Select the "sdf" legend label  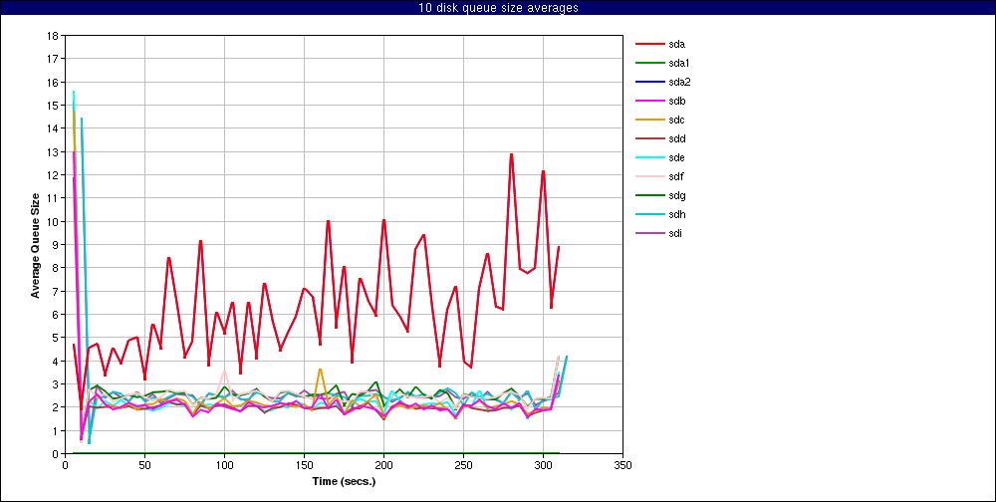pyautogui.click(x=676, y=176)
